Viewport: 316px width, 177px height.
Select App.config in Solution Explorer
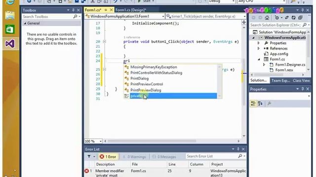(279, 54)
